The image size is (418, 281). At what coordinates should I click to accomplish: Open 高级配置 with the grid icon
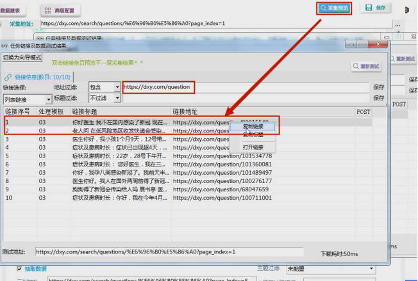click(60, 11)
